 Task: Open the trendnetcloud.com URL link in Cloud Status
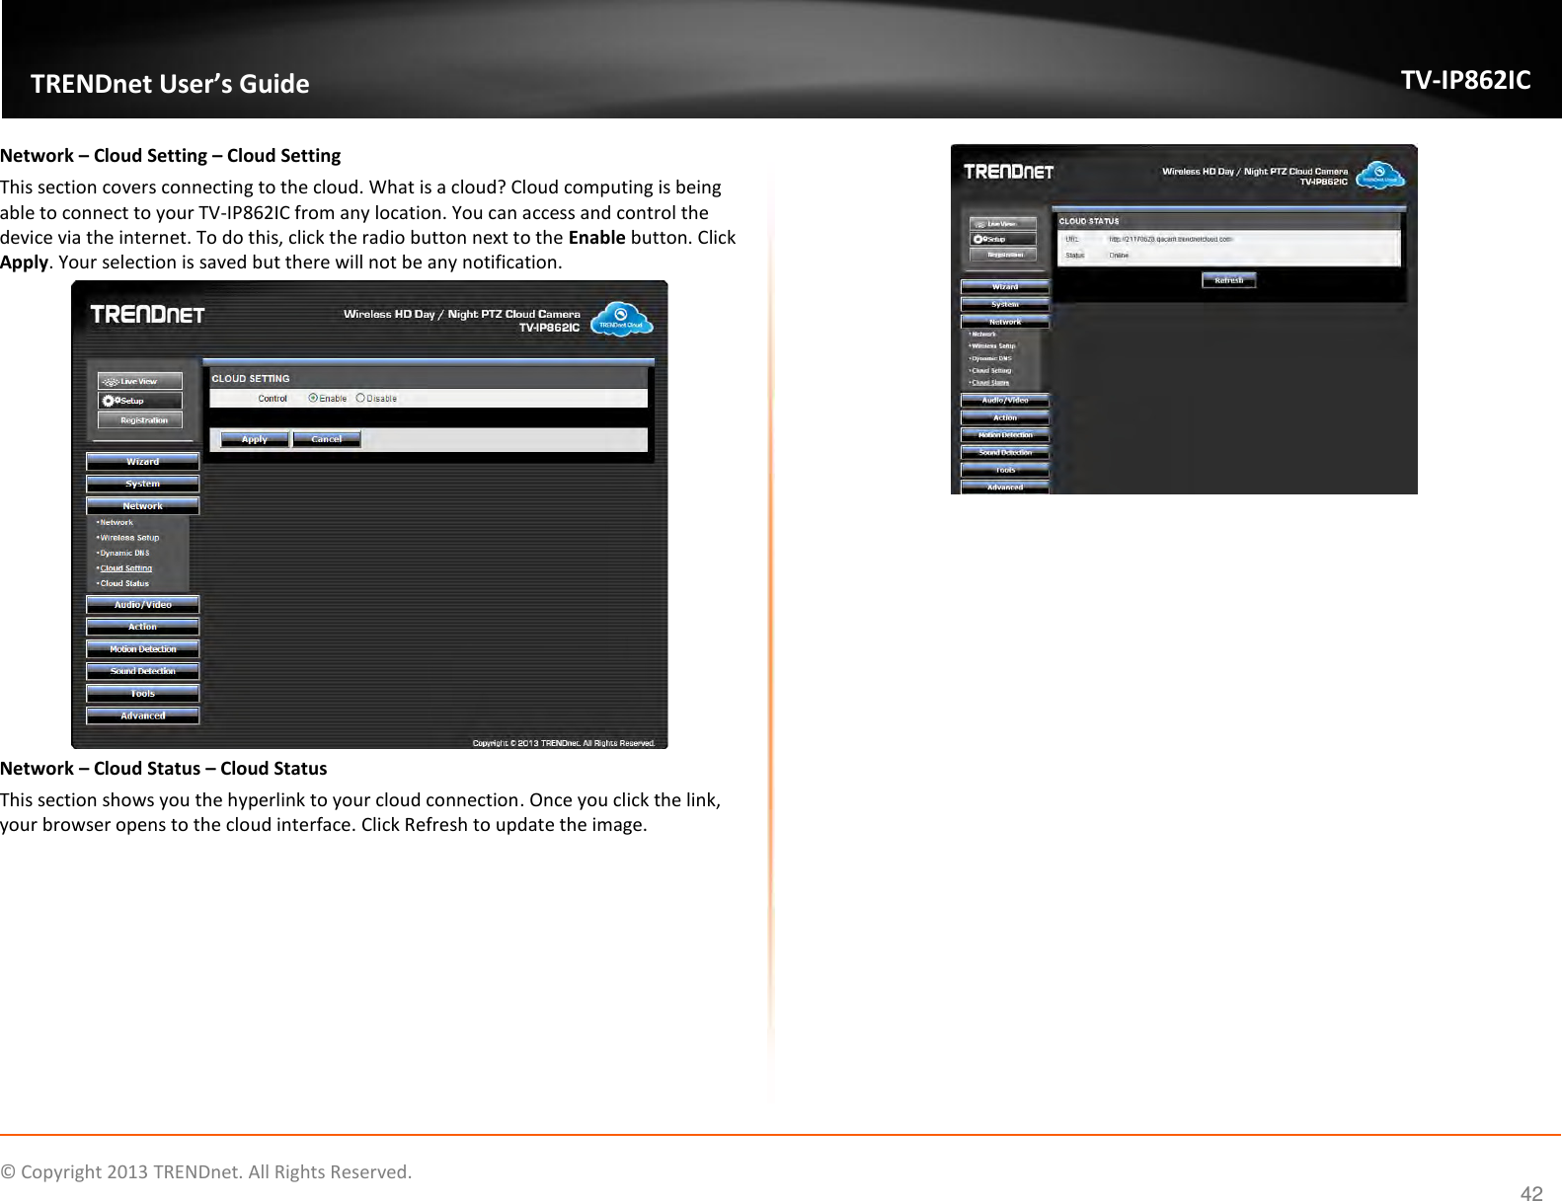[1170, 239]
